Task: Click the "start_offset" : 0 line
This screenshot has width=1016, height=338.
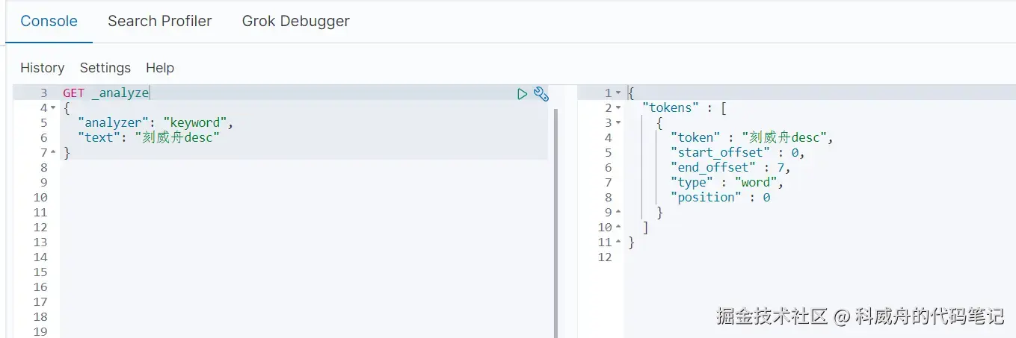Action: coord(738,153)
